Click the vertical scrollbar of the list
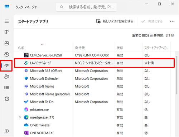 tap(177, 75)
